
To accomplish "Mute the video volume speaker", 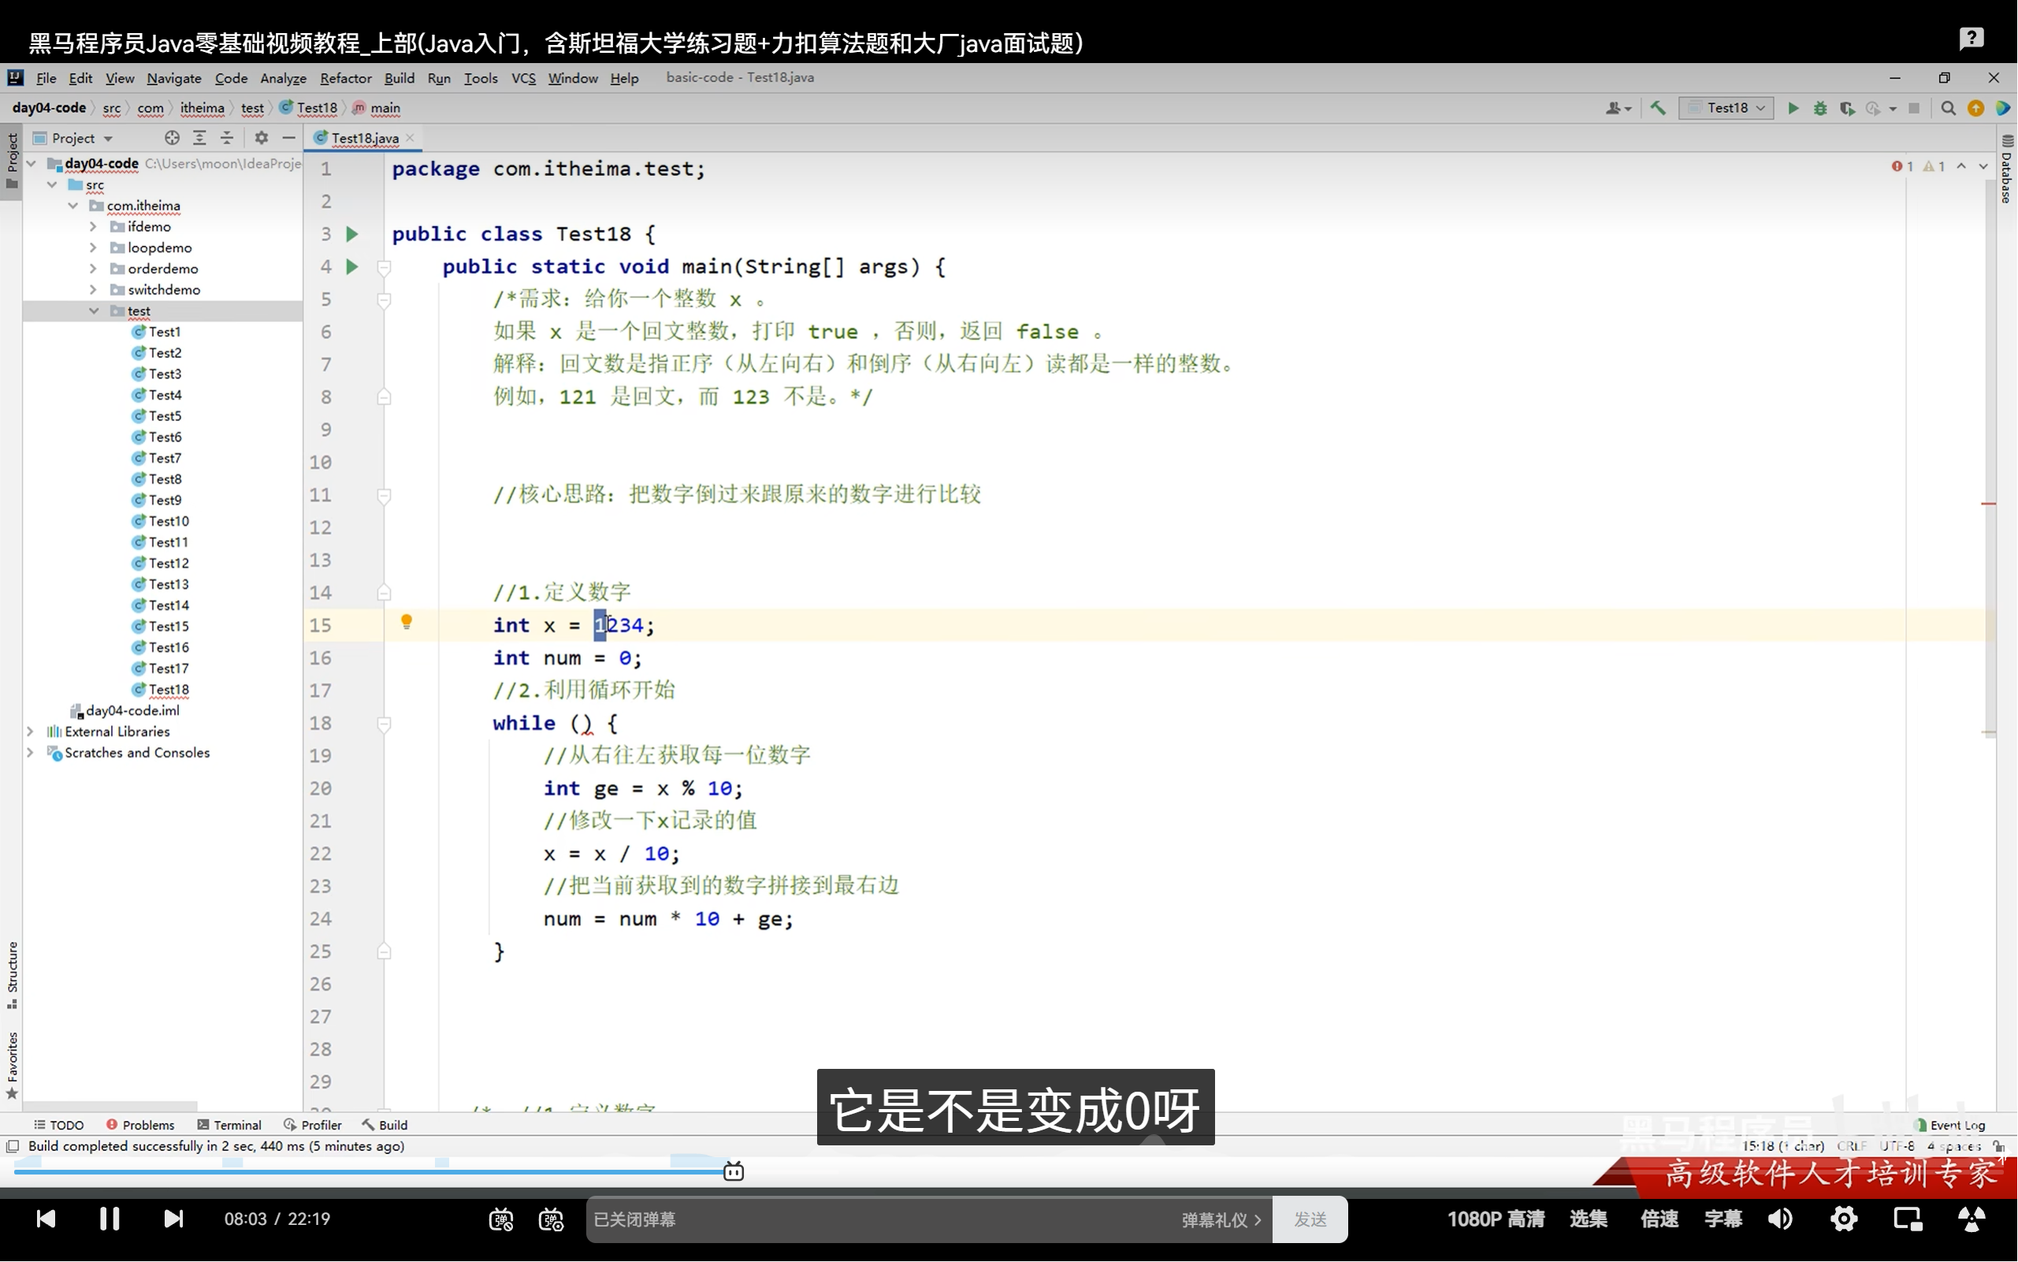I will [x=1778, y=1219].
